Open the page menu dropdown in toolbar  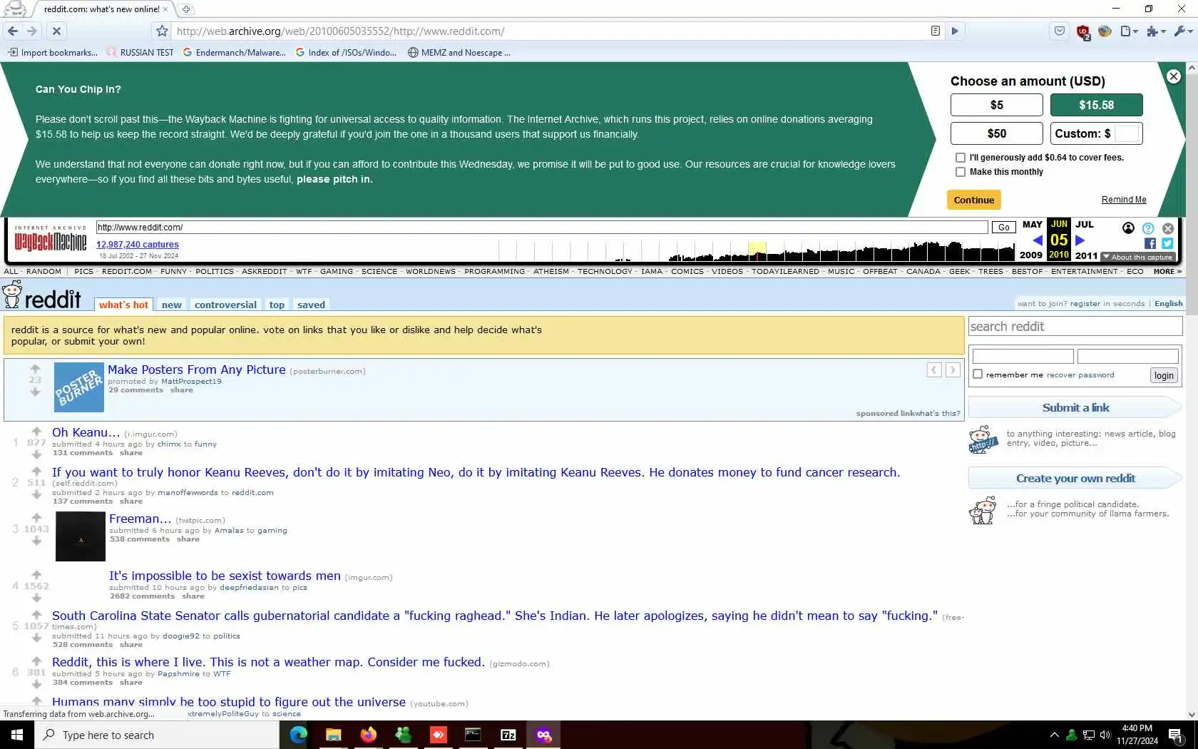[x=1129, y=31]
